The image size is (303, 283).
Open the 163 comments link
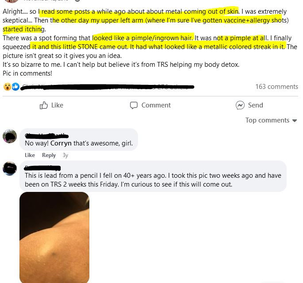pos(276,87)
